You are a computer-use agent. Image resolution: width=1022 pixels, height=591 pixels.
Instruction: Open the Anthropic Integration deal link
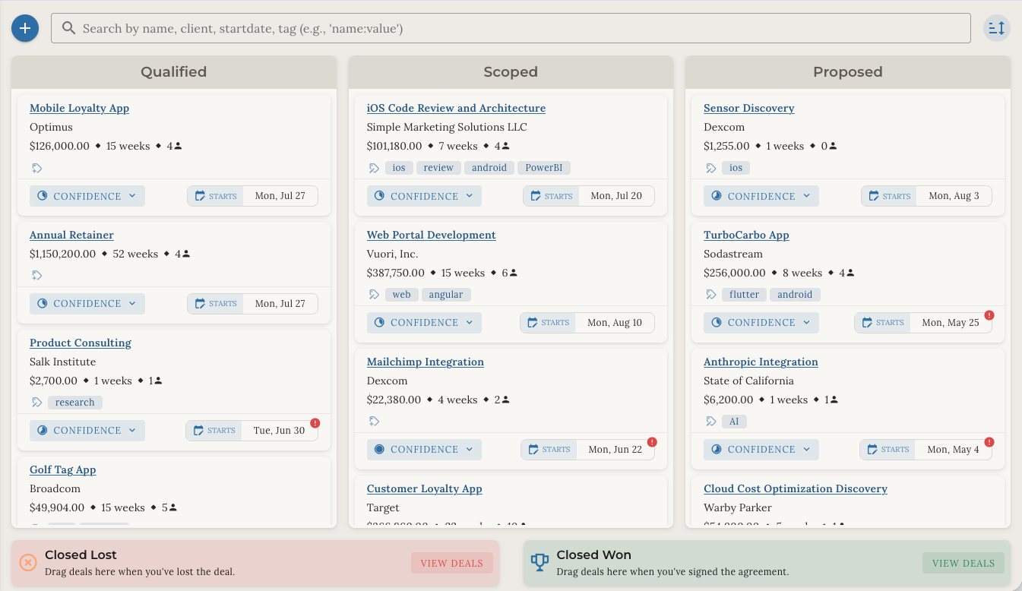point(761,362)
